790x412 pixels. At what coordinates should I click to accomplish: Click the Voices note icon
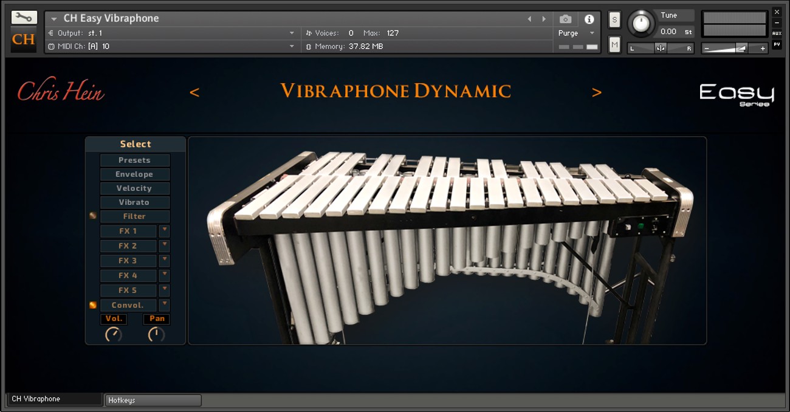309,33
